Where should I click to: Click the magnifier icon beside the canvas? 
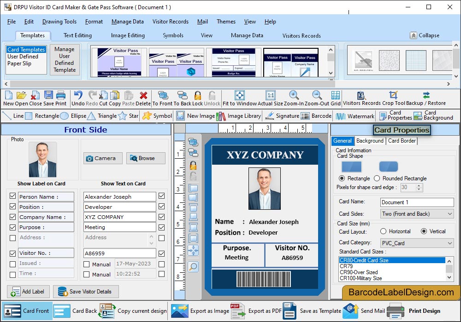coord(193,267)
